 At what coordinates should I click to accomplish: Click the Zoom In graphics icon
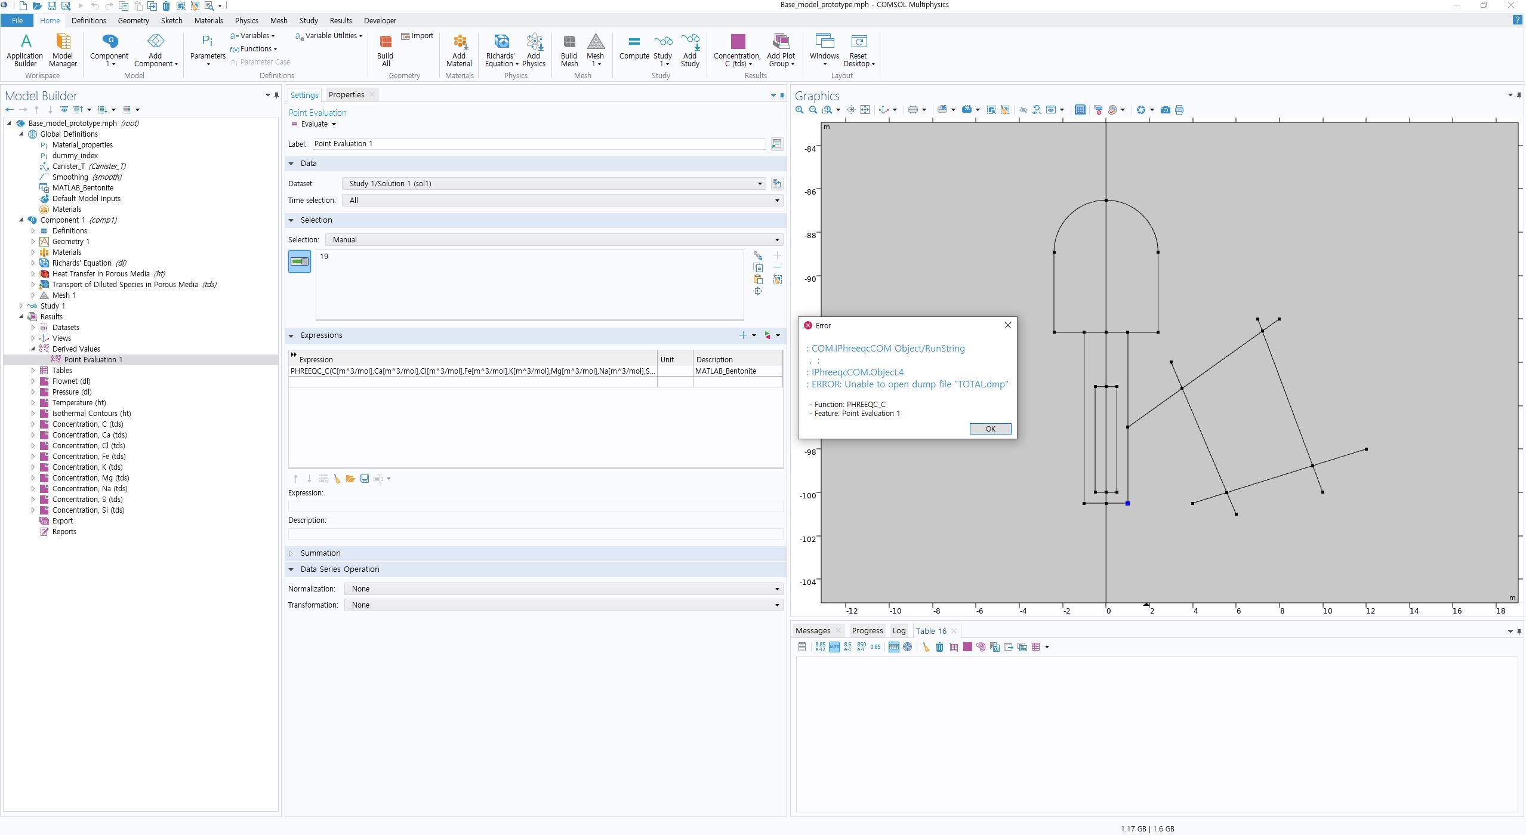pyautogui.click(x=800, y=110)
